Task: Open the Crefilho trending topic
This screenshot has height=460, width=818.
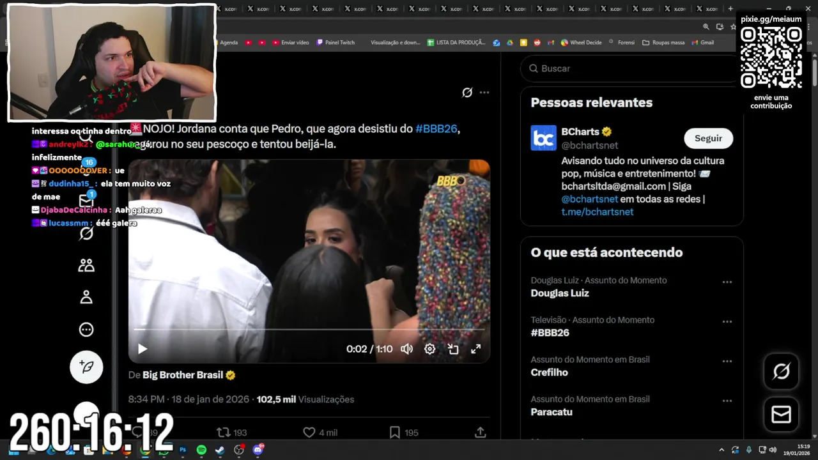Action: click(549, 372)
